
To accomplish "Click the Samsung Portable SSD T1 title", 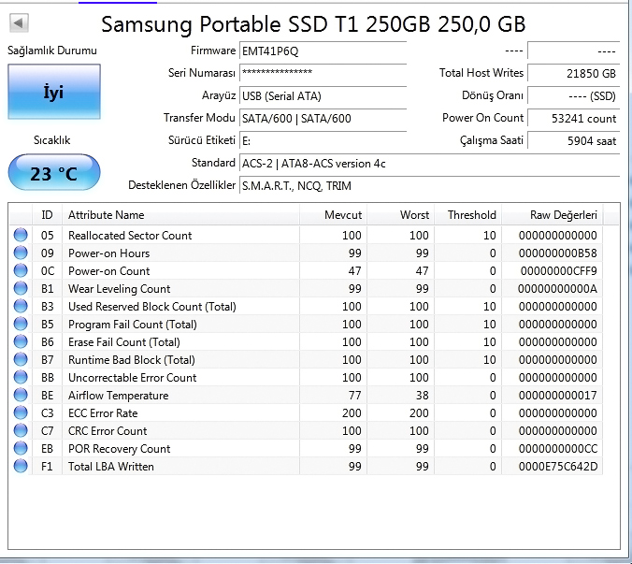I will coord(313,24).
